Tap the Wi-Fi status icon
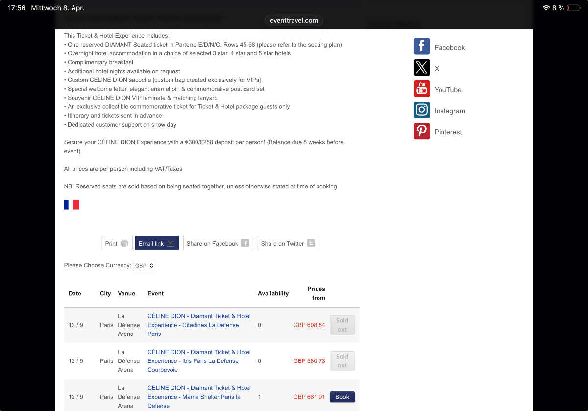The image size is (588, 411). click(x=546, y=8)
